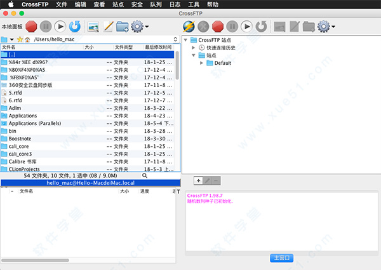Screen dimensions: 381x270
Task: Open the 文件 menu
Action: tap(62, 4)
